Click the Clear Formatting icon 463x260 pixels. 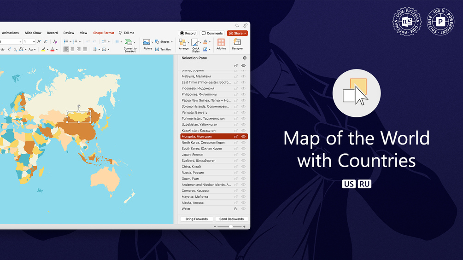tap(55, 41)
